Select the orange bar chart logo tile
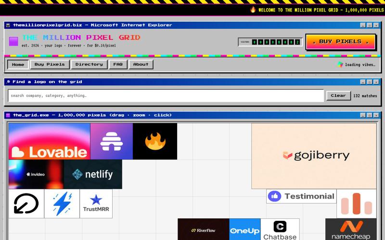 pos(357,204)
